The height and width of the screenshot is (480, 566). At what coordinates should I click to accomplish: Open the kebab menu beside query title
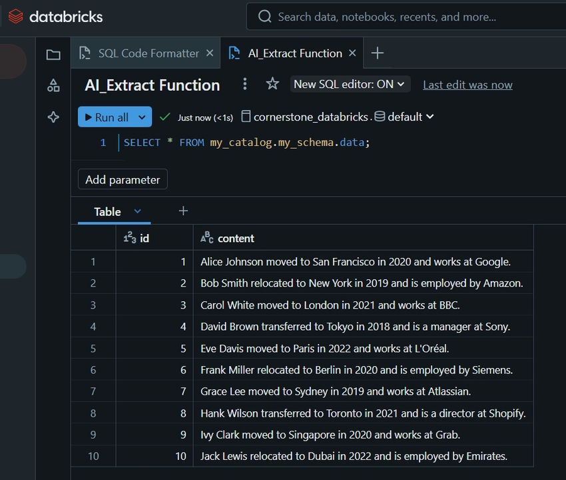tap(245, 84)
